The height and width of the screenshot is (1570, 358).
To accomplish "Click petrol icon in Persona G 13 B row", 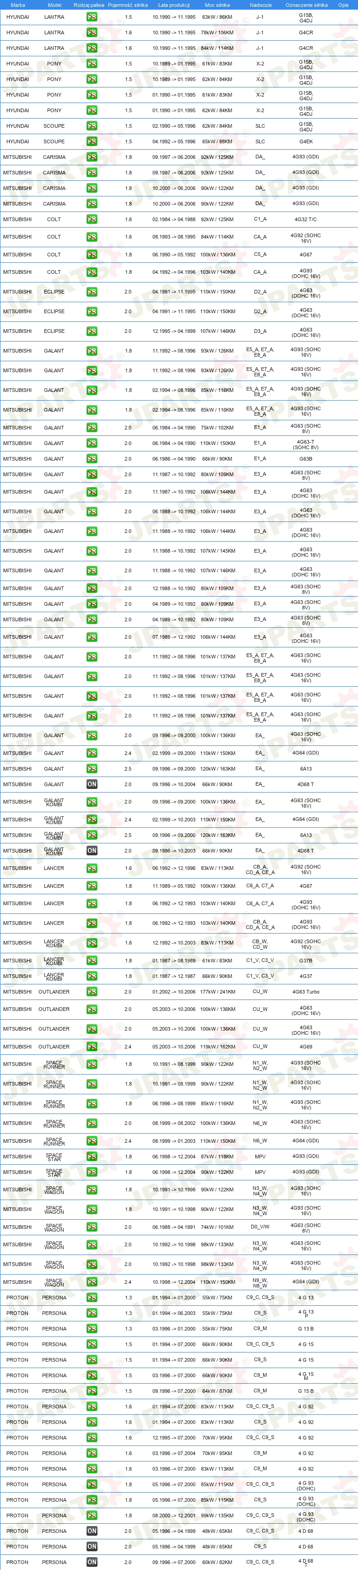I will click(92, 1329).
